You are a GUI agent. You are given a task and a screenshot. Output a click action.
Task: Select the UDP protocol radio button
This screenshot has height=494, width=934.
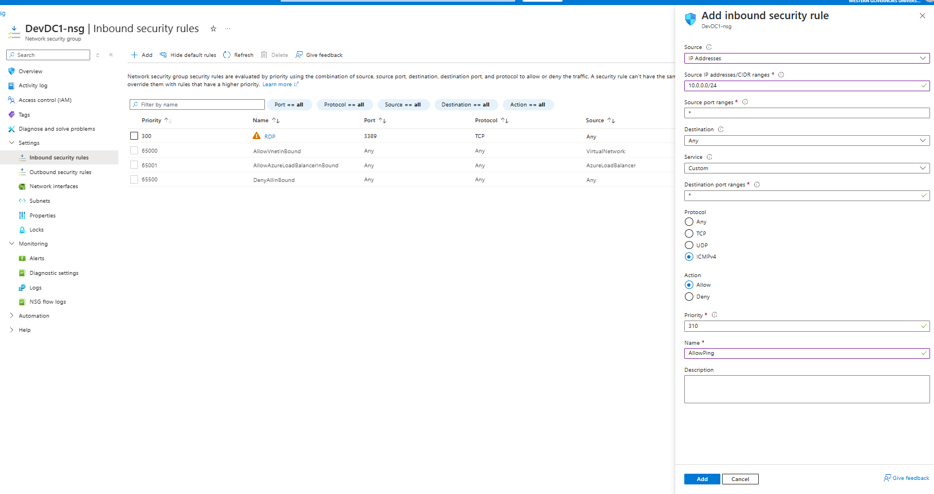[x=689, y=245]
